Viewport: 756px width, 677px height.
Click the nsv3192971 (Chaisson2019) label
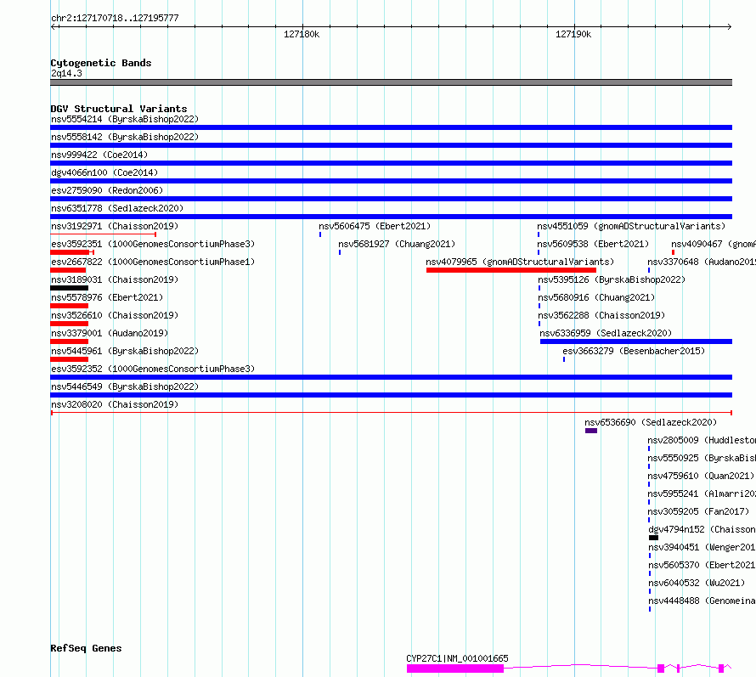pos(115,226)
